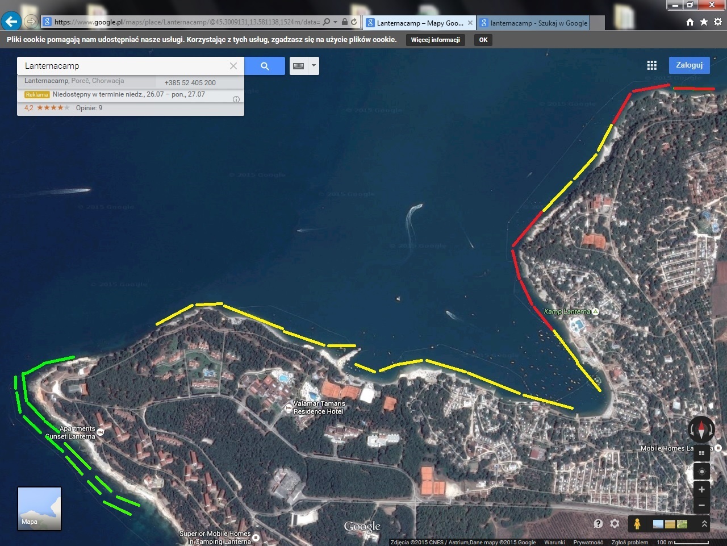Reset map orientation using compass

click(x=701, y=429)
